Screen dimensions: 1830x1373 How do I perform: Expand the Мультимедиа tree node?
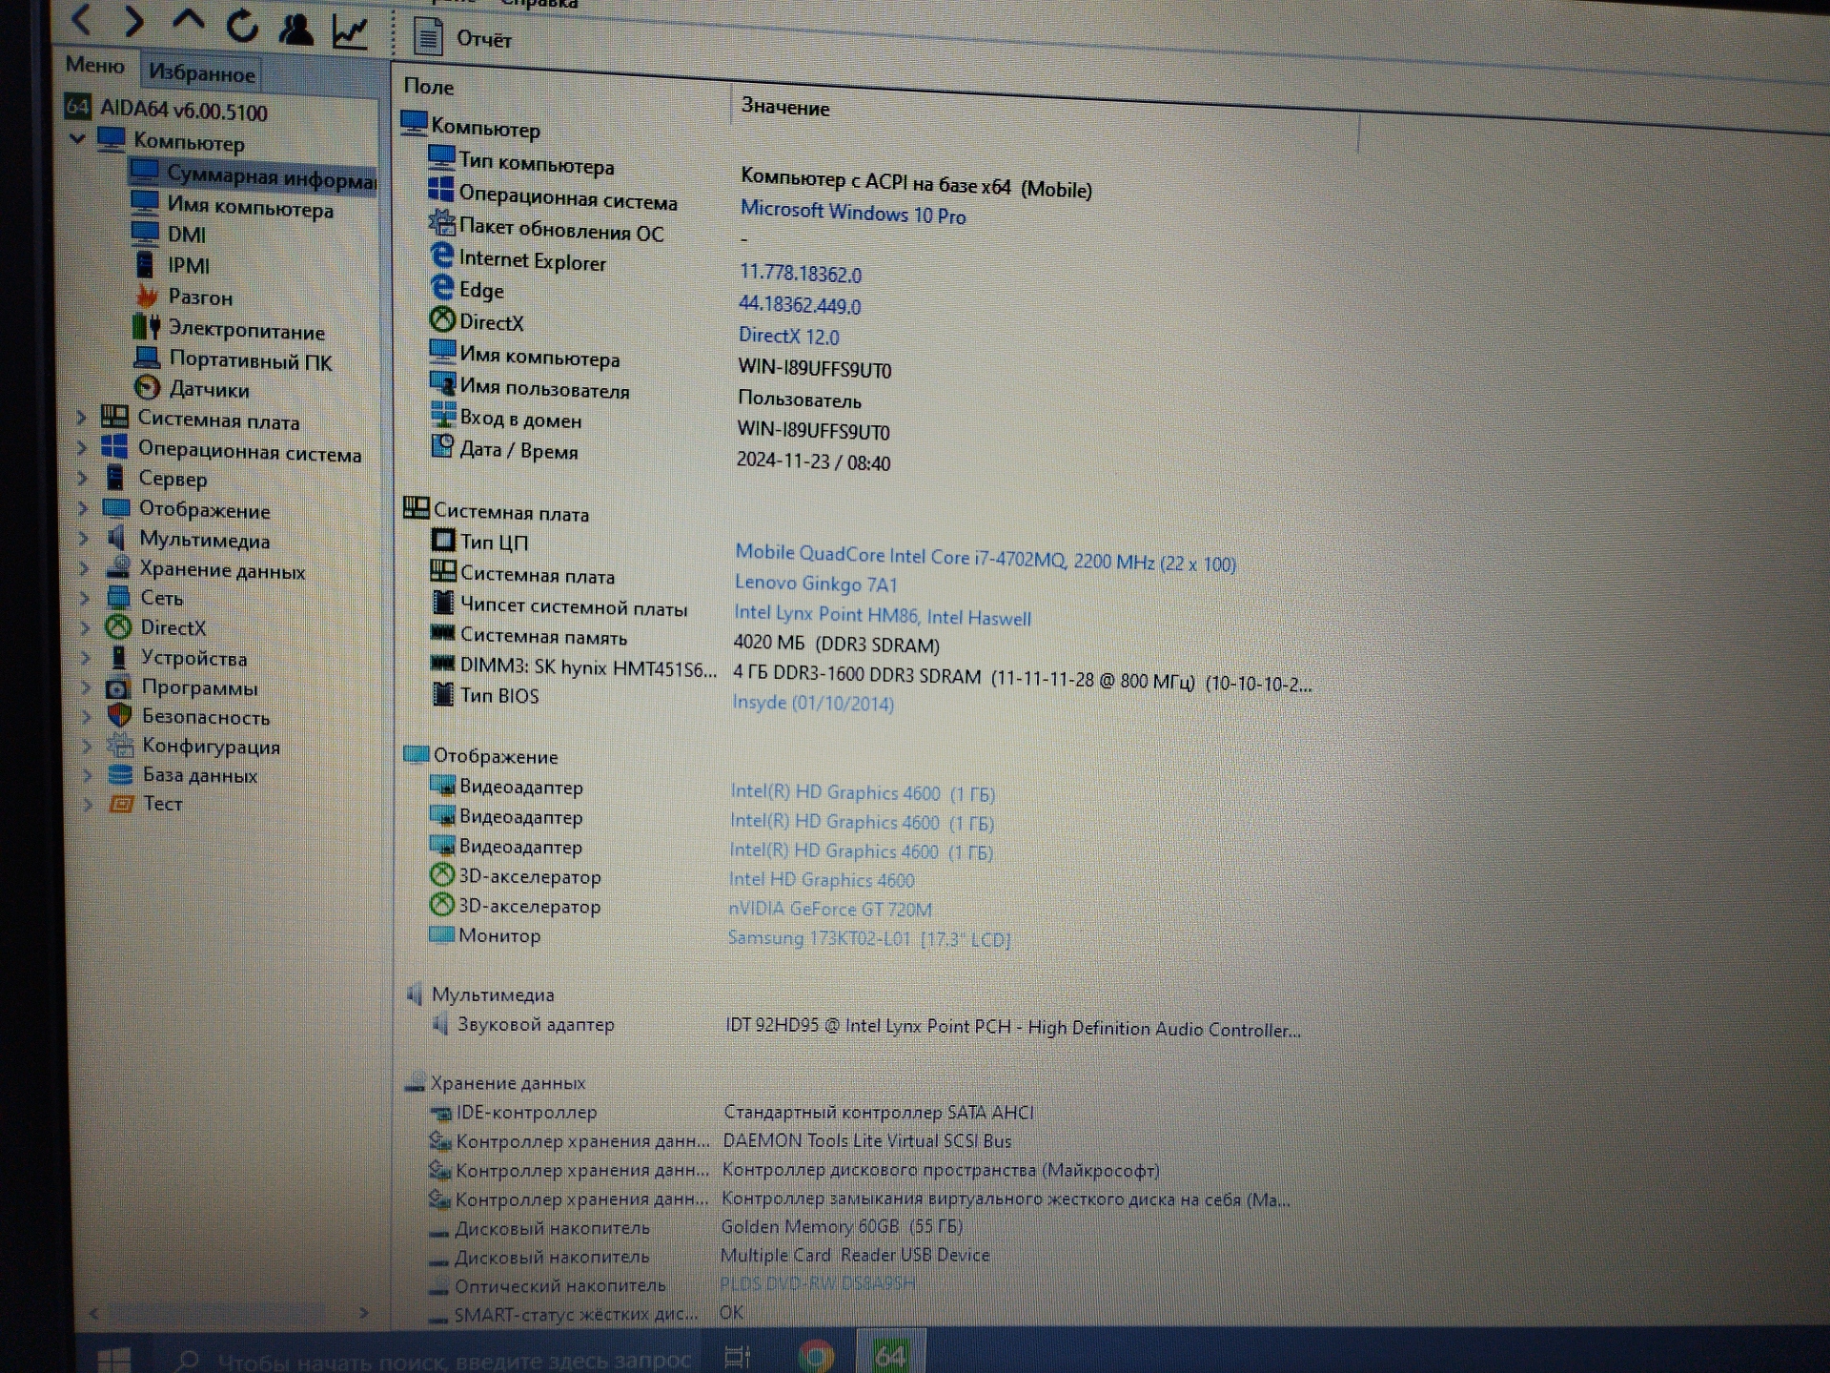click(x=84, y=539)
